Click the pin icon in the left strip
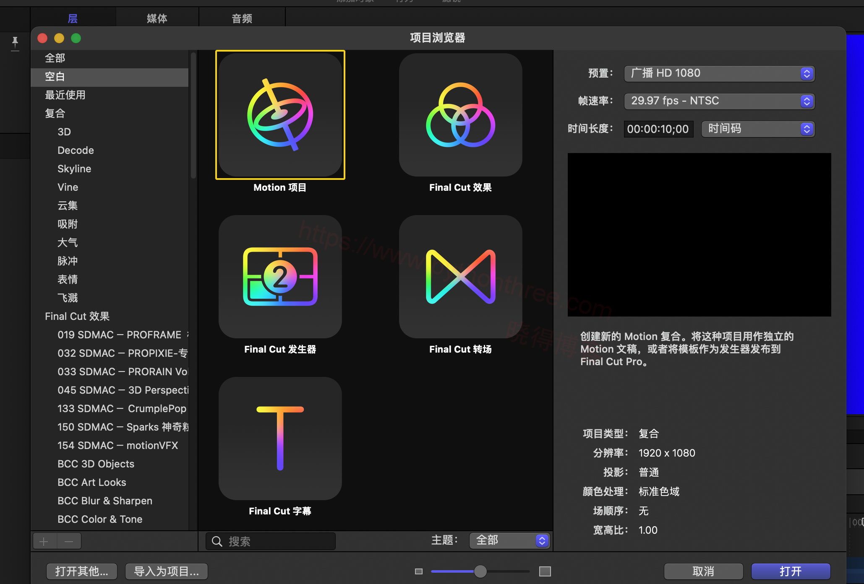Viewport: 864px width, 584px height. click(15, 43)
